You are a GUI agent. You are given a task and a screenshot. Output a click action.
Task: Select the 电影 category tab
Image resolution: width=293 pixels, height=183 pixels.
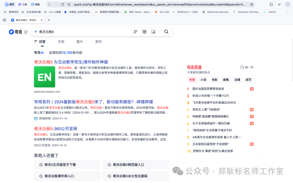tap(215, 80)
